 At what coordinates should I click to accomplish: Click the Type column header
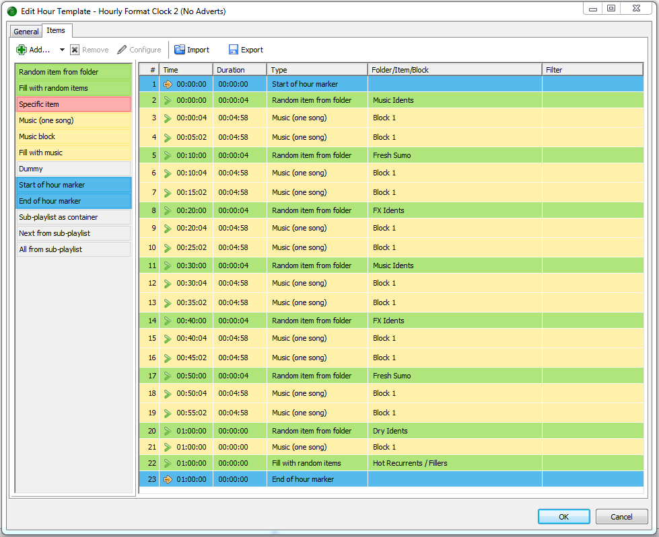(x=317, y=70)
